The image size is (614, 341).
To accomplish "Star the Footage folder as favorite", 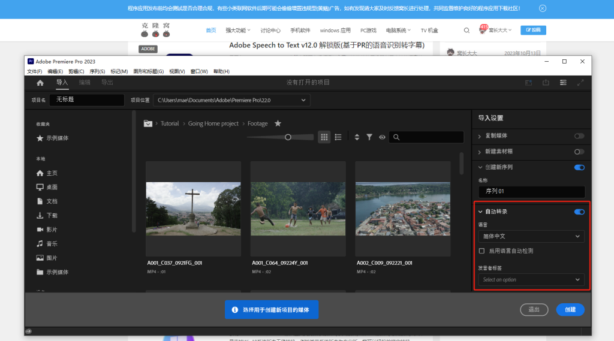I will click(x=278, y=123).
